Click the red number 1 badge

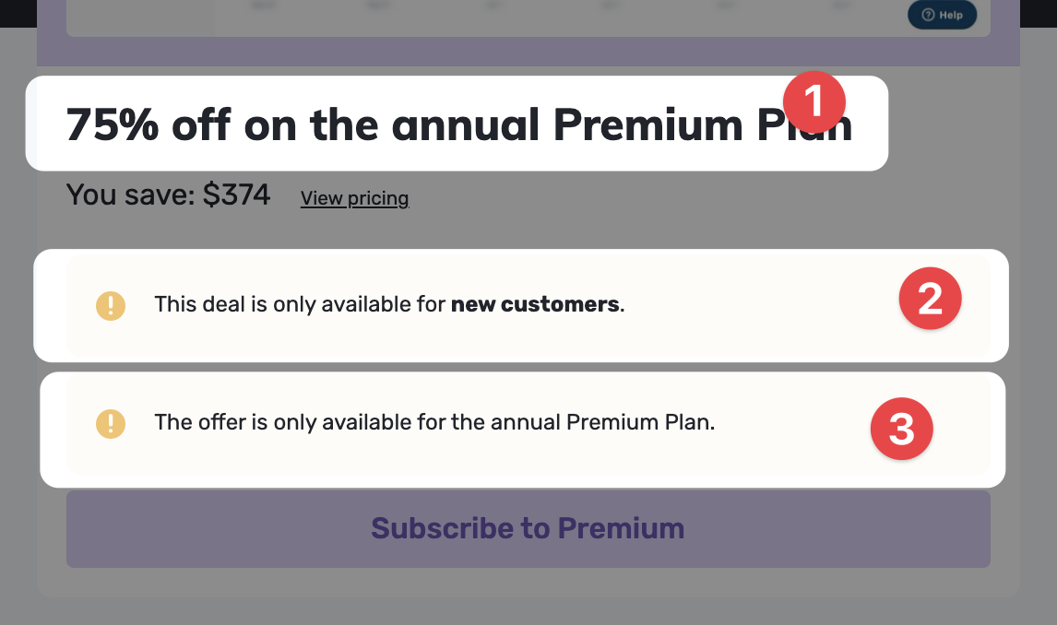pos(814,100)
